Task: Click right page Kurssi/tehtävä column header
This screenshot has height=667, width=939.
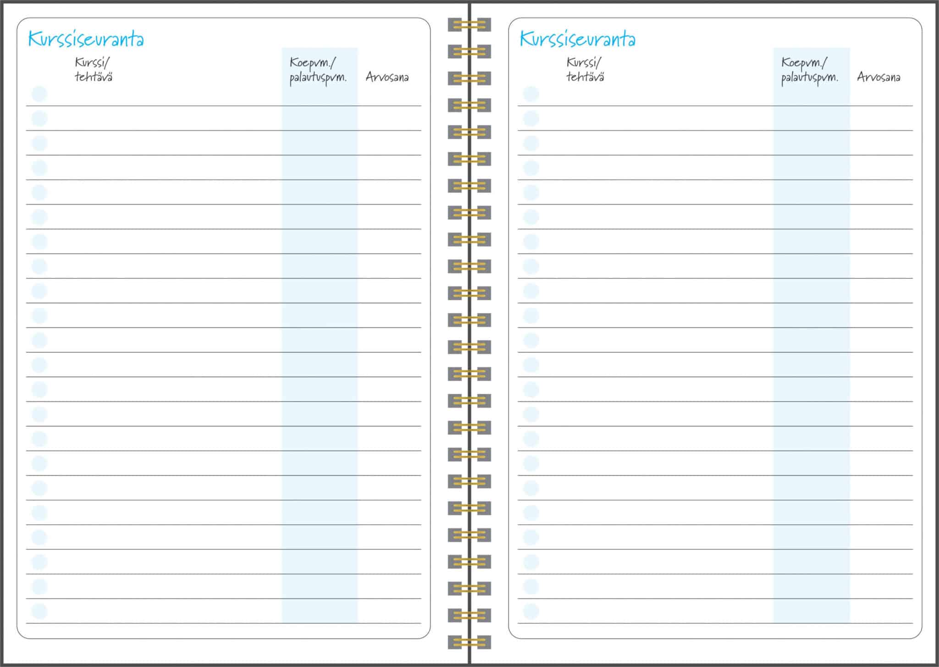Action: (585, 70)
